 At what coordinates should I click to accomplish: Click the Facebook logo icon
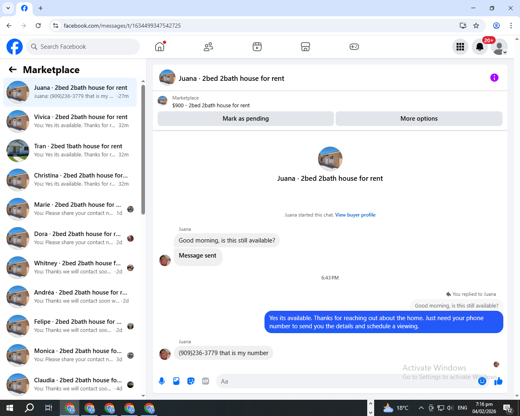tap(15, 47)
